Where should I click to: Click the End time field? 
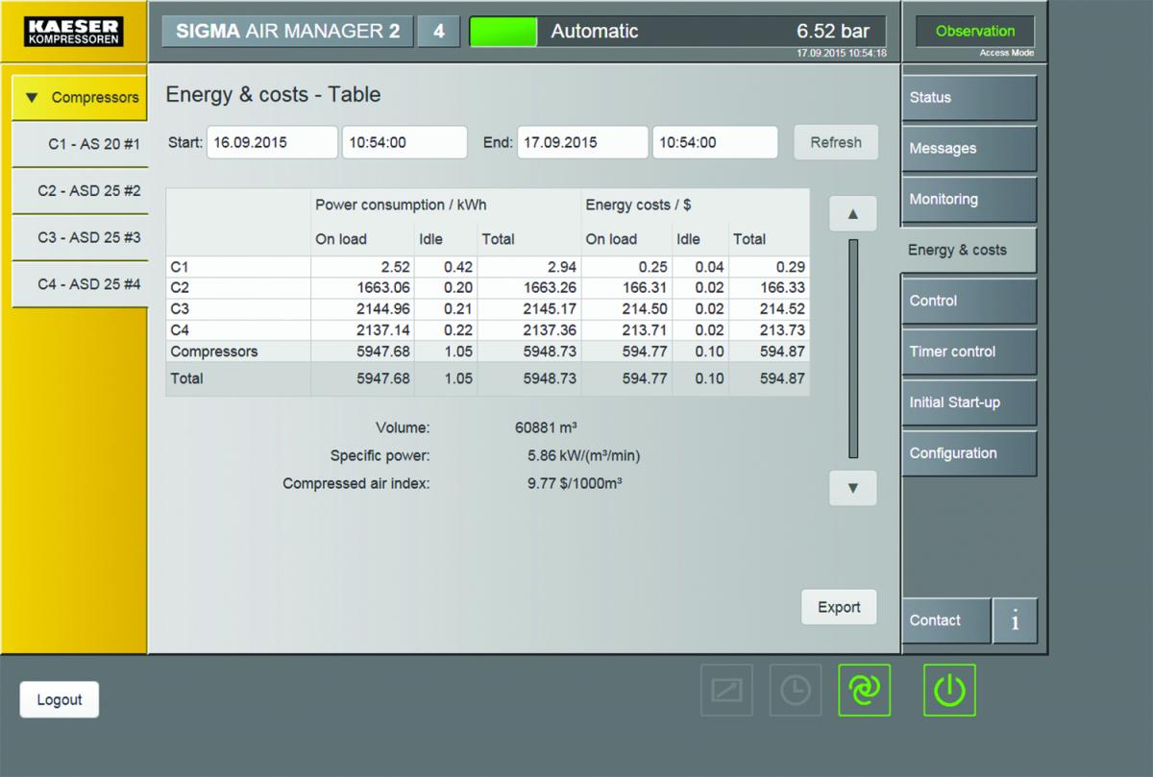click(715, 142)
